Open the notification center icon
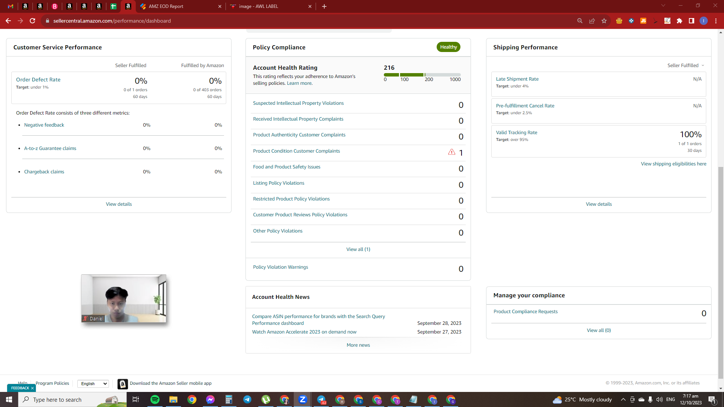724x407 pixels. (712, 399)
